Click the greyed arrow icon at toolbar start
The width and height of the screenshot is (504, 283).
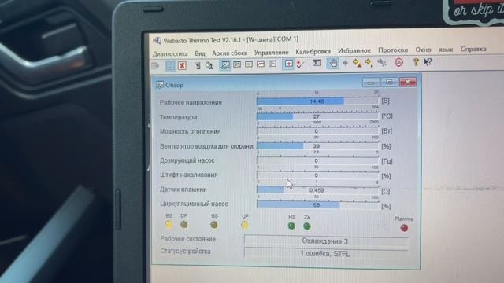pos(156,66)
